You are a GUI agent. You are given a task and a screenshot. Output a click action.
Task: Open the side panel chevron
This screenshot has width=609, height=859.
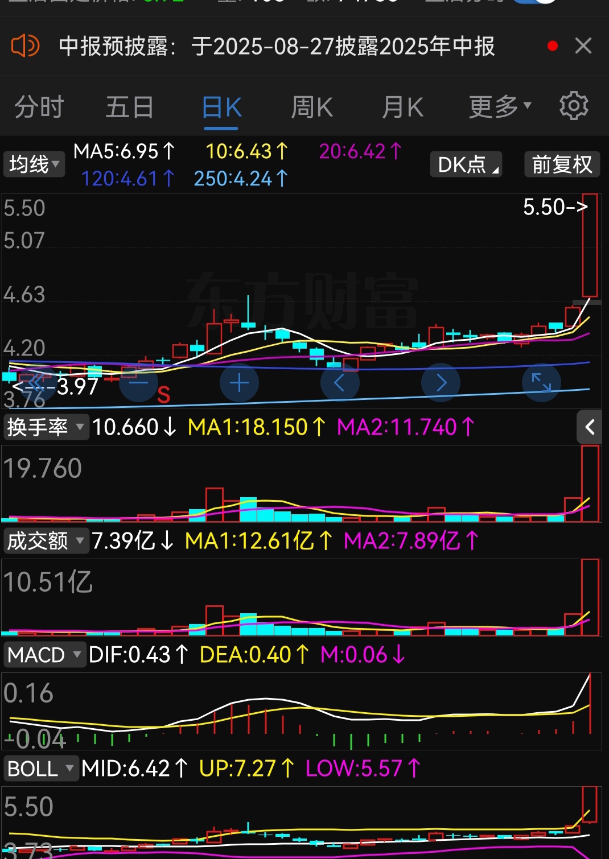[590, 427]
